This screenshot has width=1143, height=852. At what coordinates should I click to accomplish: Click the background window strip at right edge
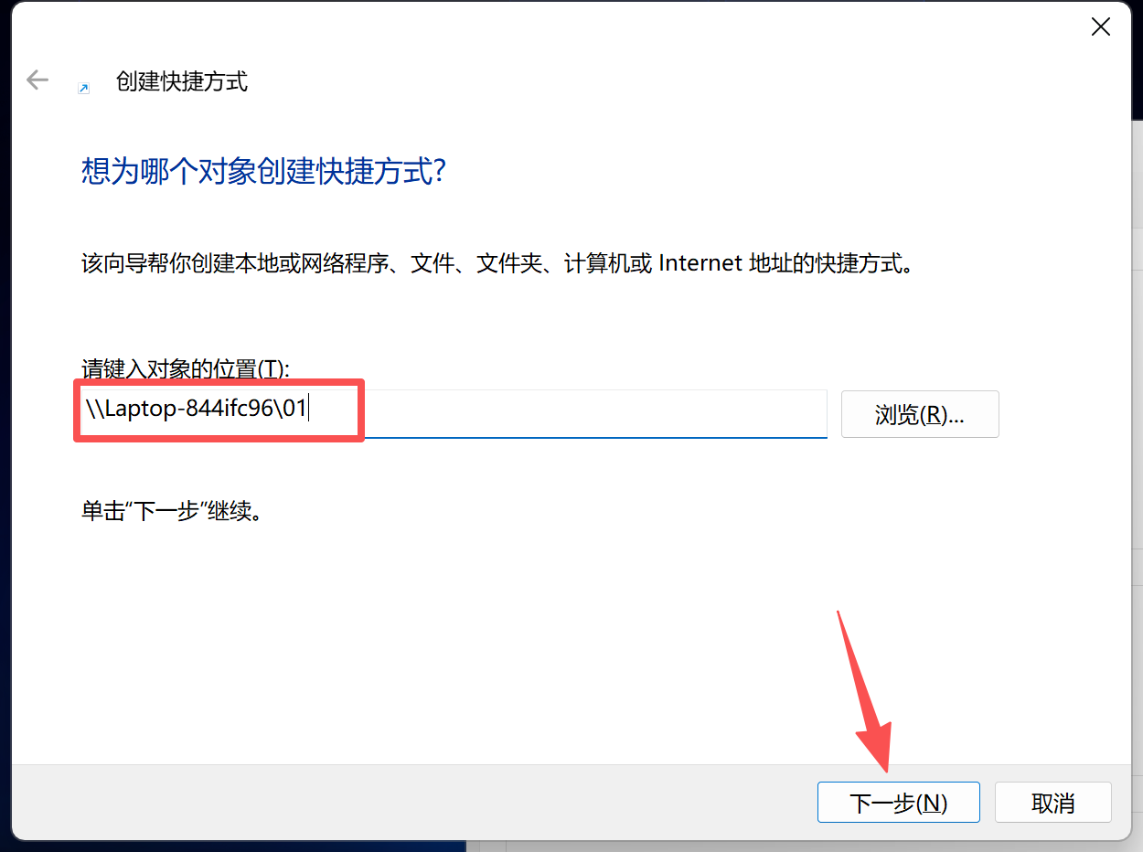pos(1137,457)
